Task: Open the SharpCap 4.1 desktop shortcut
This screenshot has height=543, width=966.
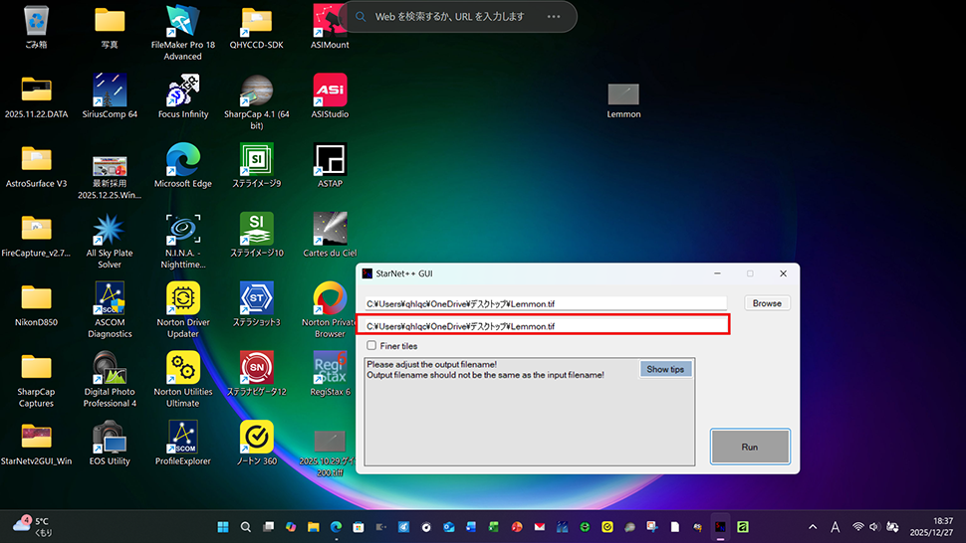Action: coord(256,92)
